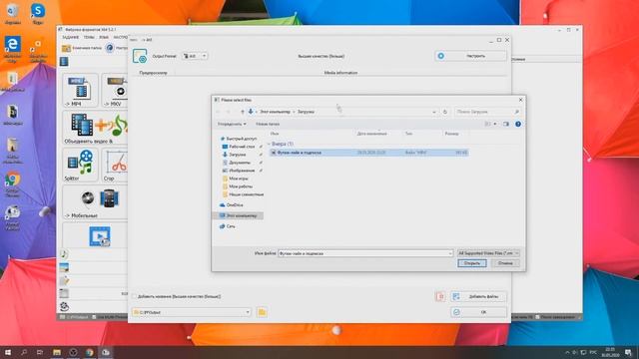The image size is (639, 359).
Task: Select the Preview tab
Action: click(153, 73)
